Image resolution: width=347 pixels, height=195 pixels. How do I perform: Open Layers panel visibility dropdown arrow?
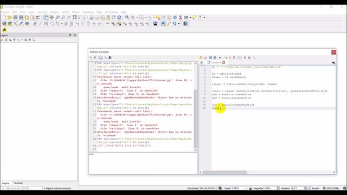[x=22, y=40]
